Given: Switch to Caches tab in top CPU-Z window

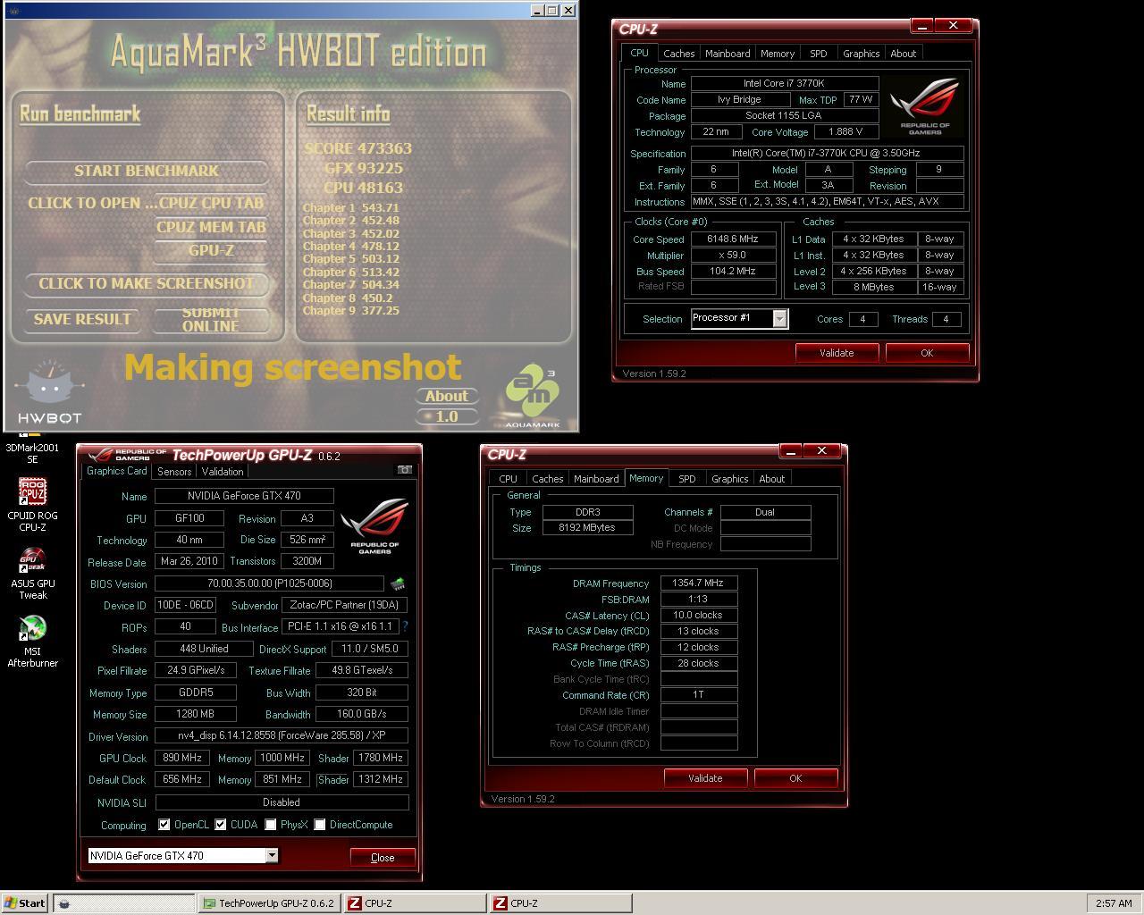Looking at the screenshot, I should tap(678, 54).
